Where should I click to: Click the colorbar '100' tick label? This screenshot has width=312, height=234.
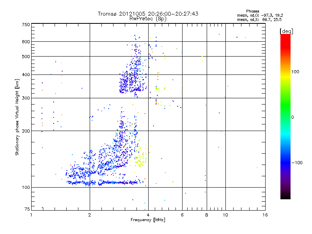pos(295,72)
